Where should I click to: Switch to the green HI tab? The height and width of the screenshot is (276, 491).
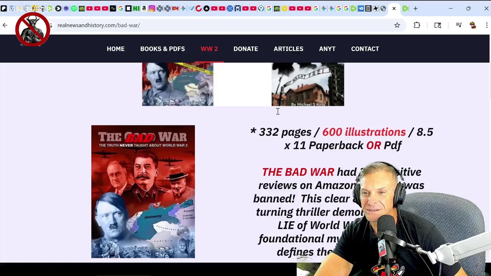(x=136, y=8)
